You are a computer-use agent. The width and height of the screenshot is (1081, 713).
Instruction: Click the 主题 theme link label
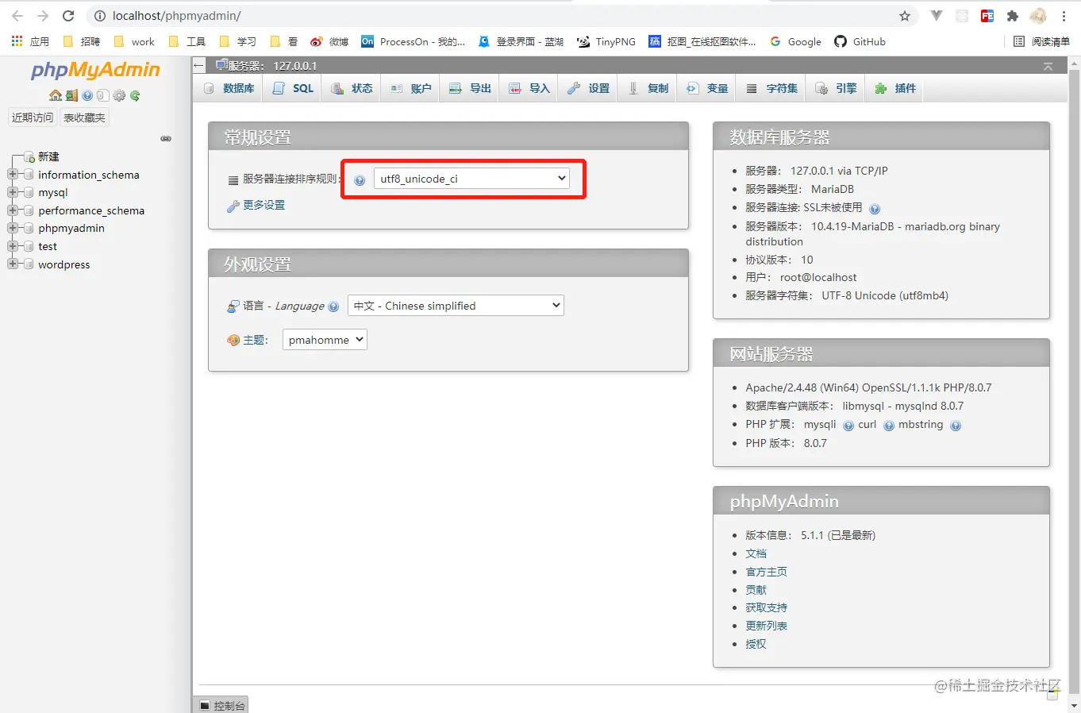[x=256, y=340]
